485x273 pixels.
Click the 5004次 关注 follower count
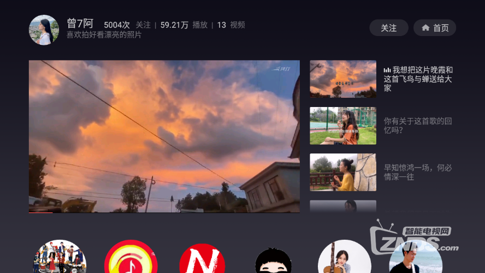tap(127, 25)
